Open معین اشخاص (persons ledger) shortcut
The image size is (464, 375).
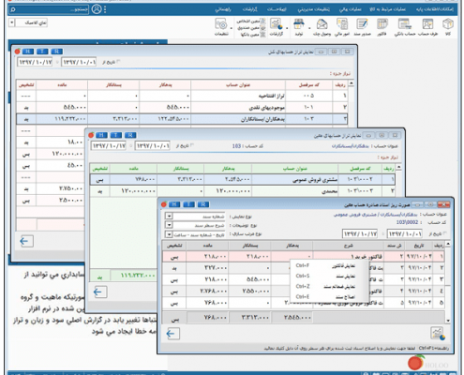point(250,22)
